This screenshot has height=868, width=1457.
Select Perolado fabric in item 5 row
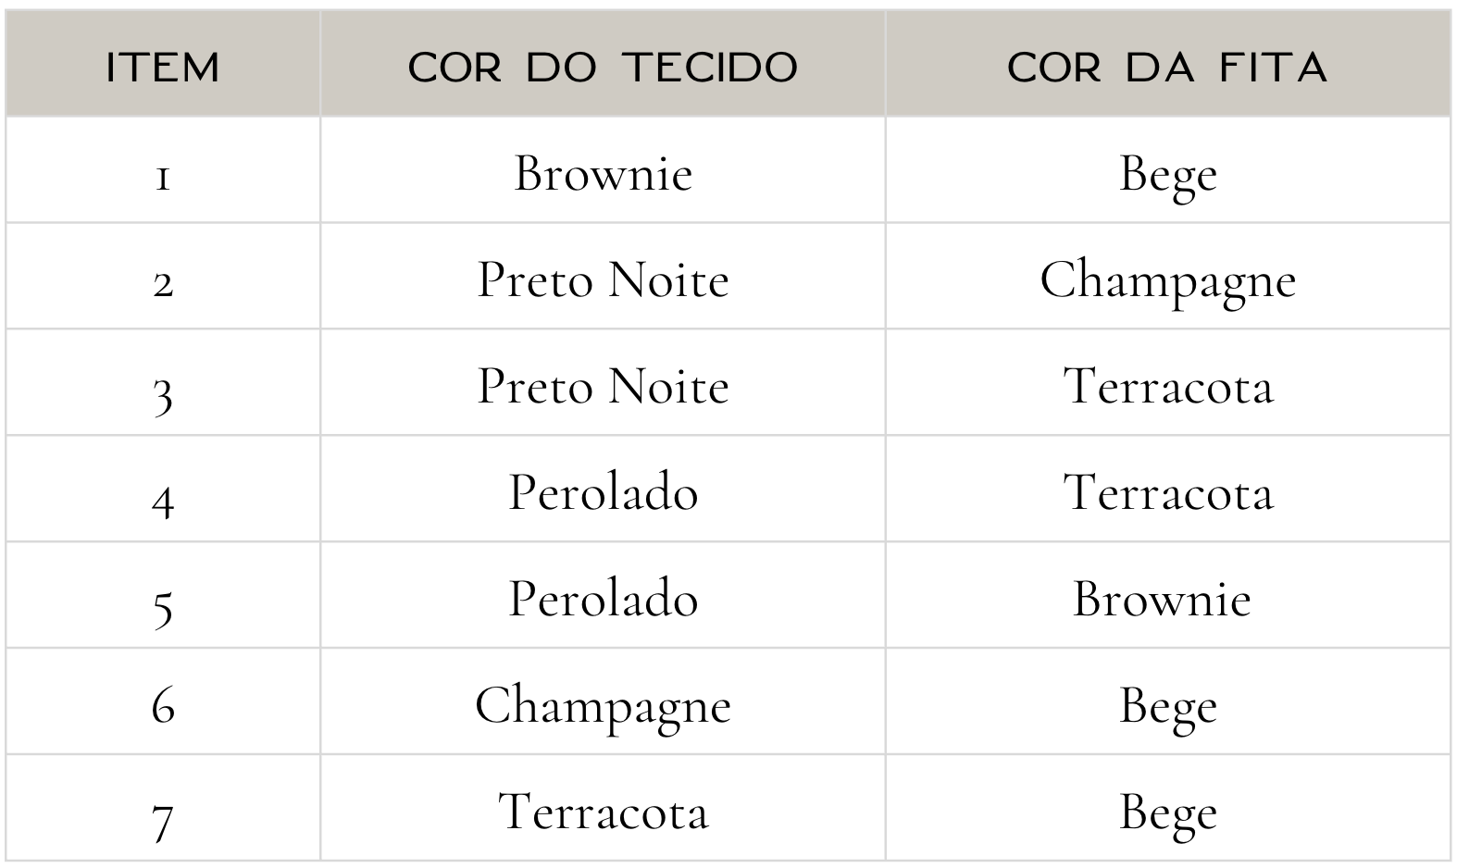603,599
